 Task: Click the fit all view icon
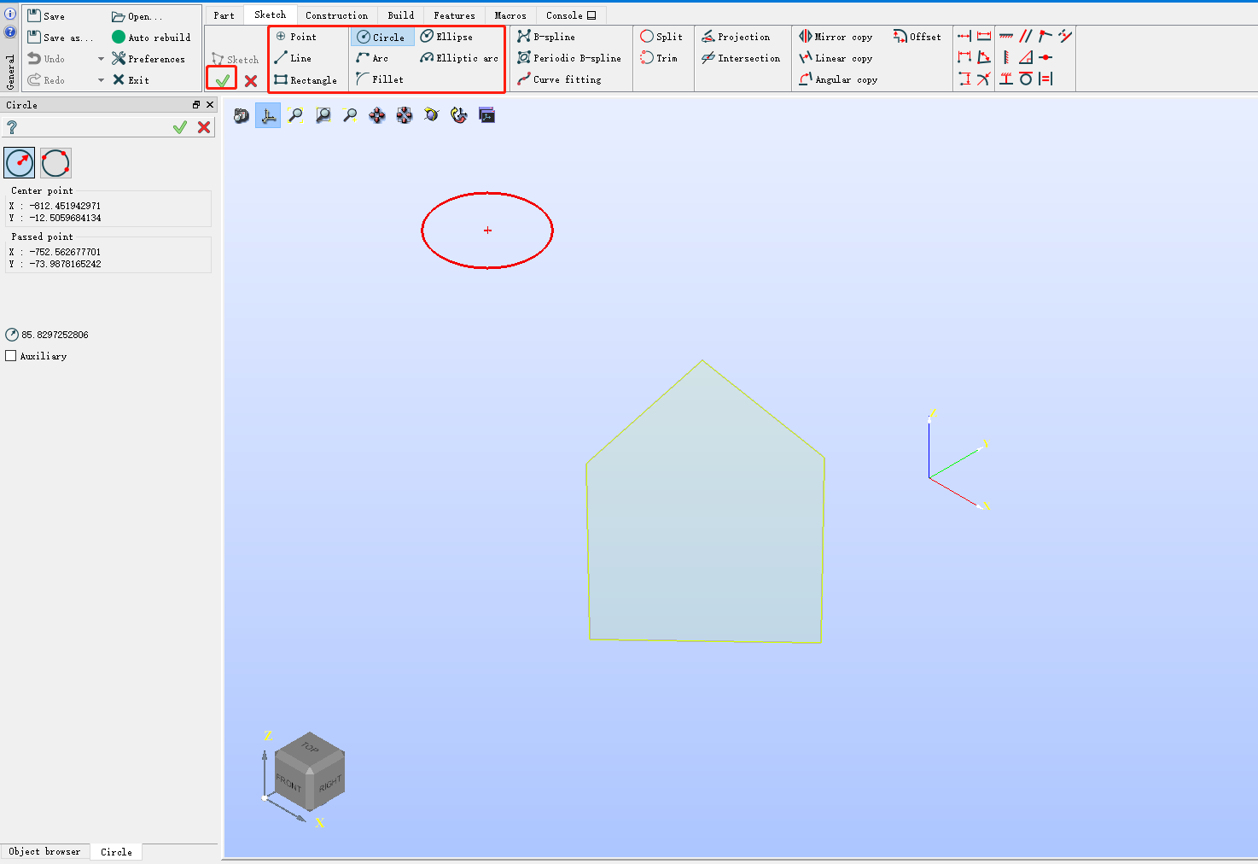(295, 115)
